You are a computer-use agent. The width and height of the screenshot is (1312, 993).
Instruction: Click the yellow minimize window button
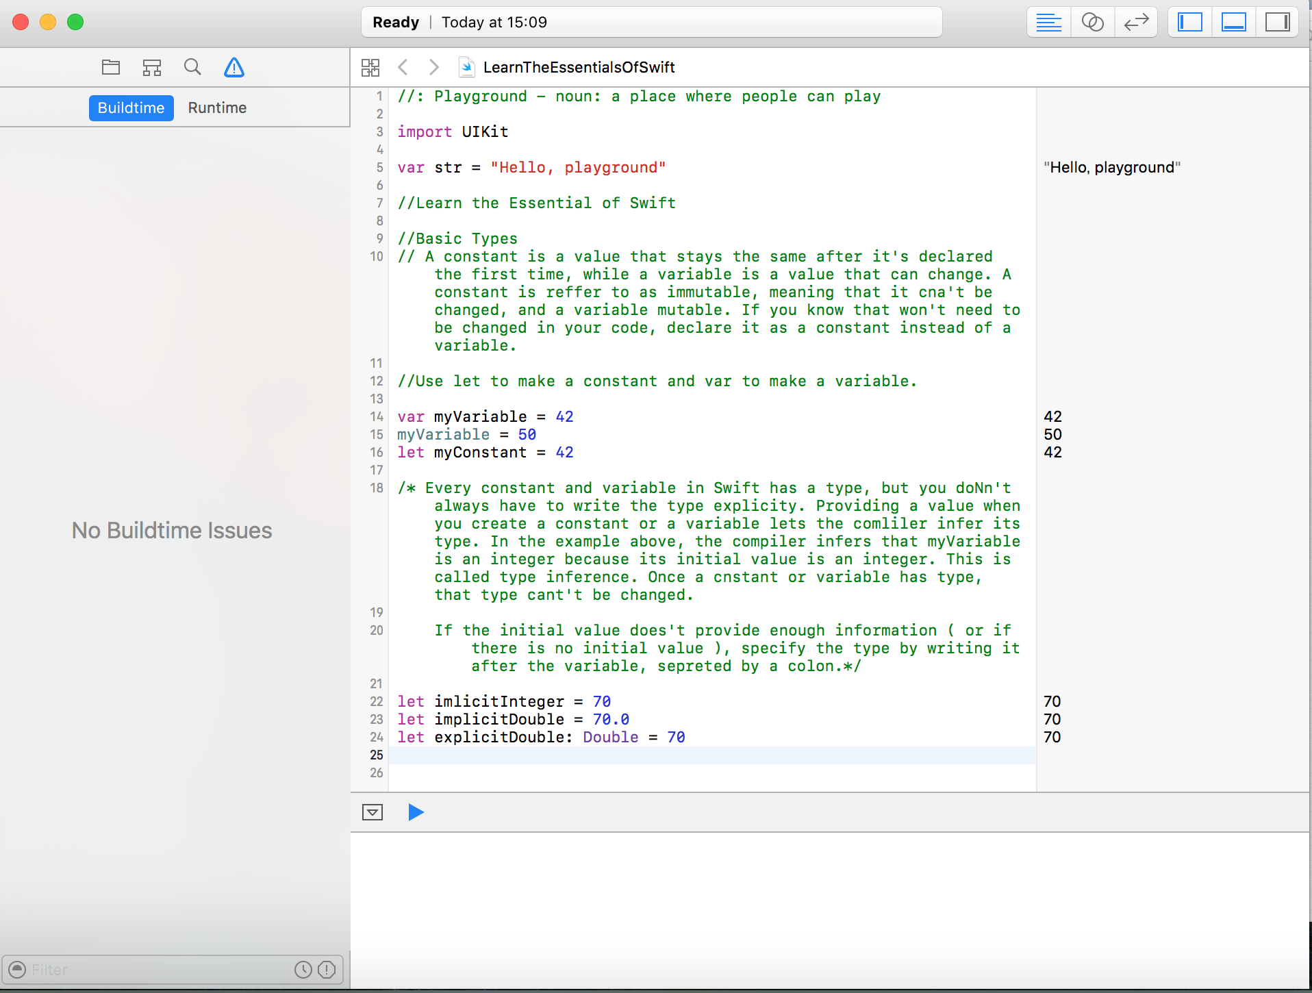[48, 22]
